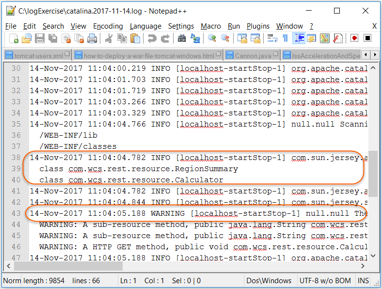
Task: Open the Settings menu
Action: point(181,26)
